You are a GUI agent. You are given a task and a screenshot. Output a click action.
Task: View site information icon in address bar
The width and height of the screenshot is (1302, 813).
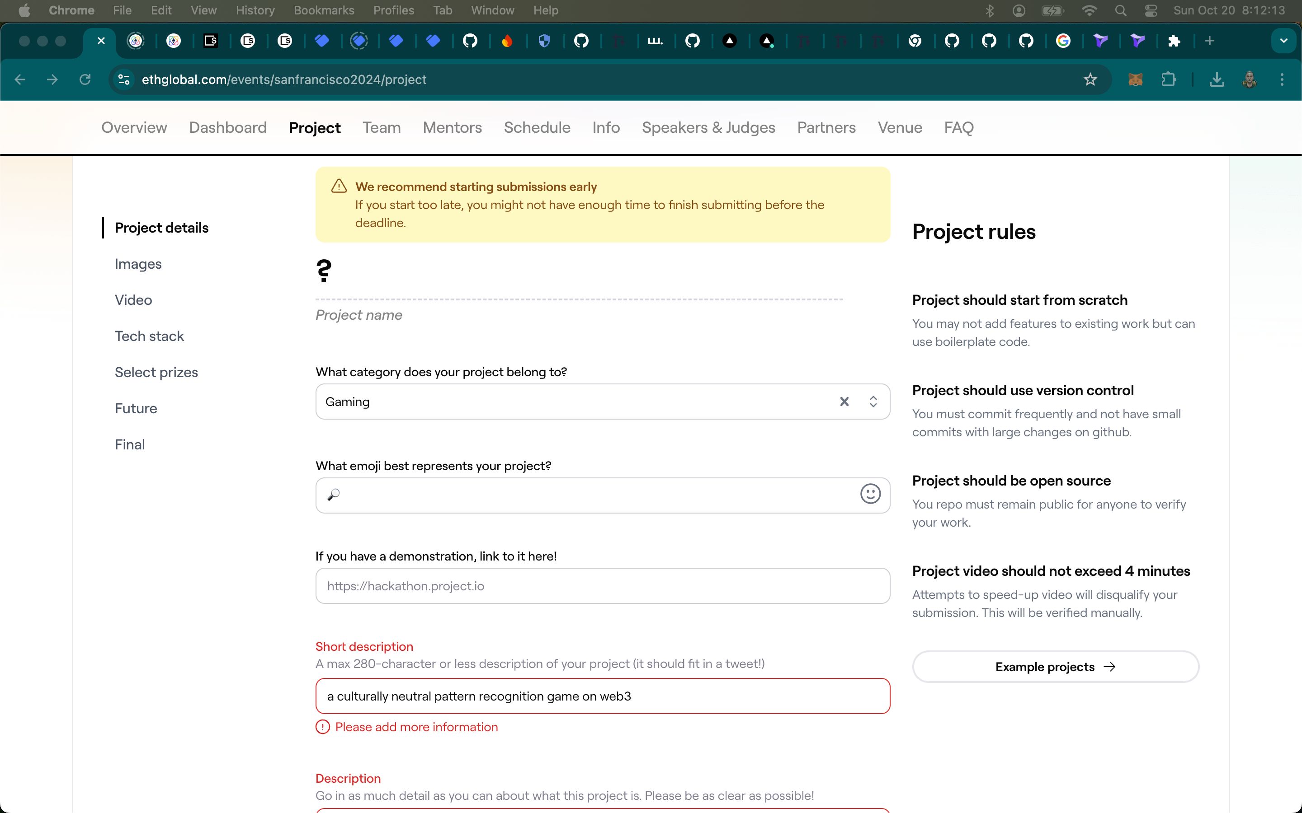124,79
